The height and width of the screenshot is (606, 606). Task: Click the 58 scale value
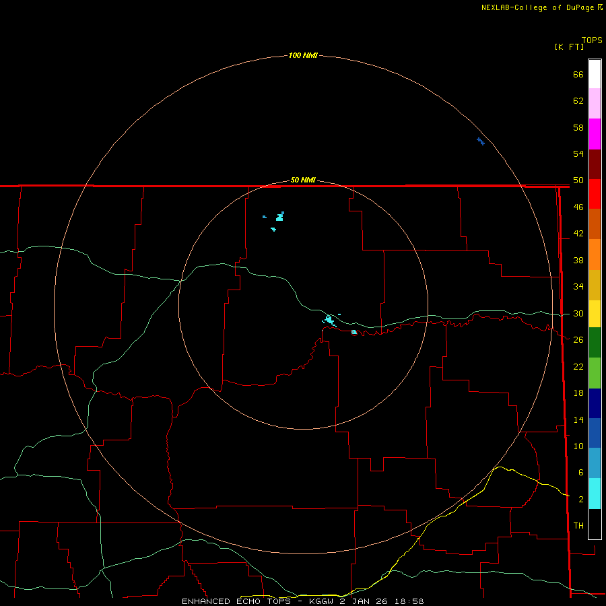[x=578, y=127]
